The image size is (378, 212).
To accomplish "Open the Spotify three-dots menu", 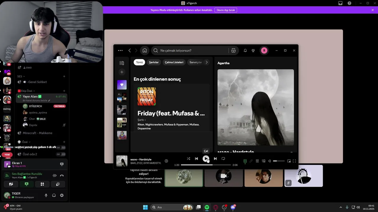I will click(x=120, y=50).
